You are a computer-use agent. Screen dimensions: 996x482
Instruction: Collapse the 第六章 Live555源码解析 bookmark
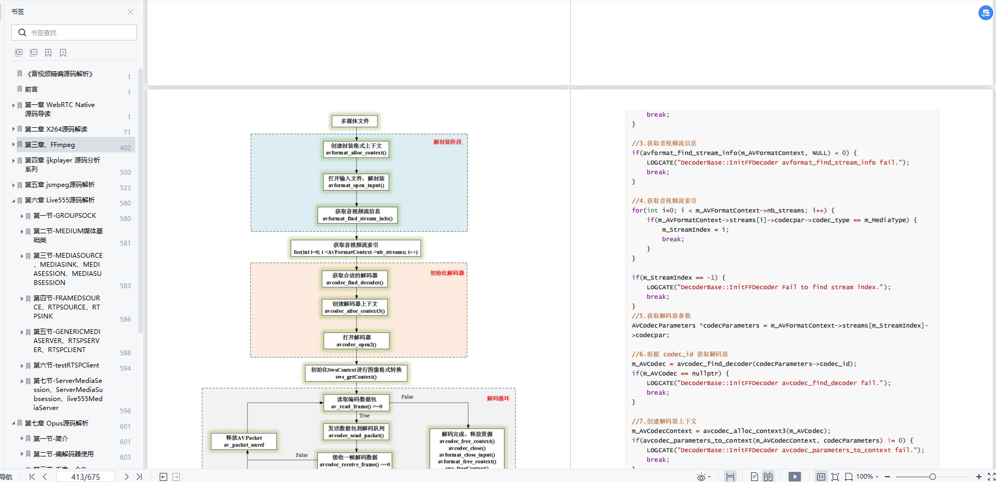pos(13,200)
